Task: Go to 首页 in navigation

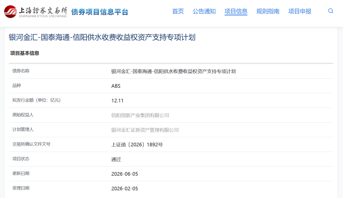Action: [178, 11]
